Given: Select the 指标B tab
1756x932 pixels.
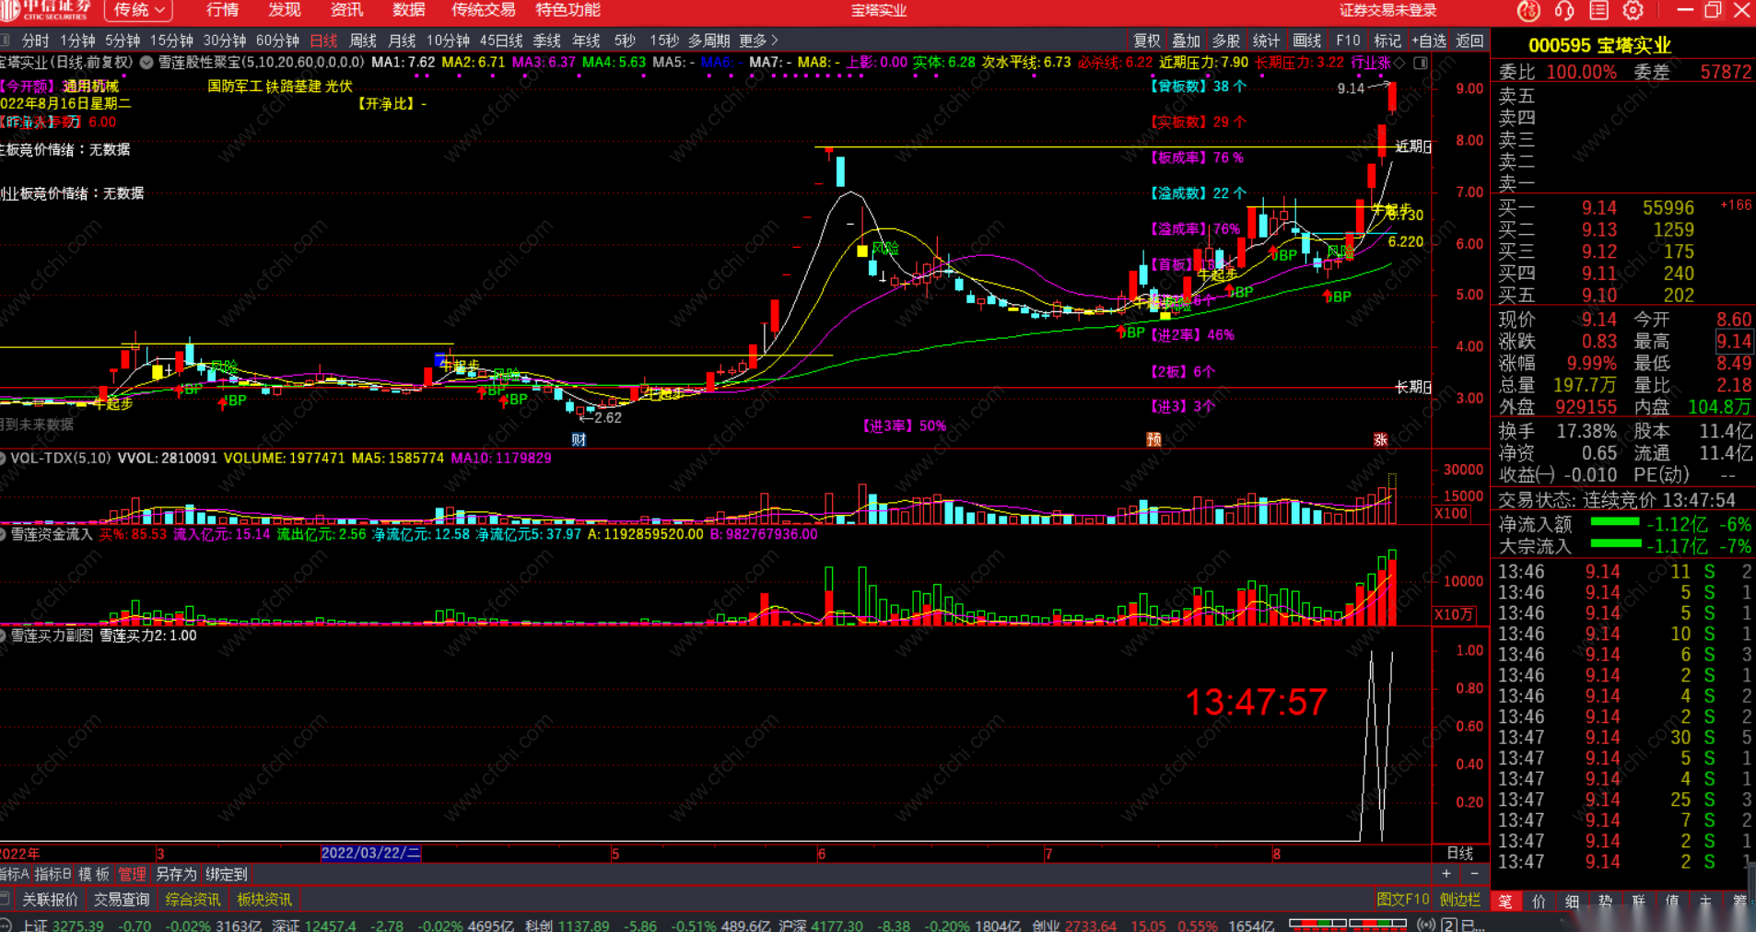Looking at the screenshot, I should [x=53, y=874].
